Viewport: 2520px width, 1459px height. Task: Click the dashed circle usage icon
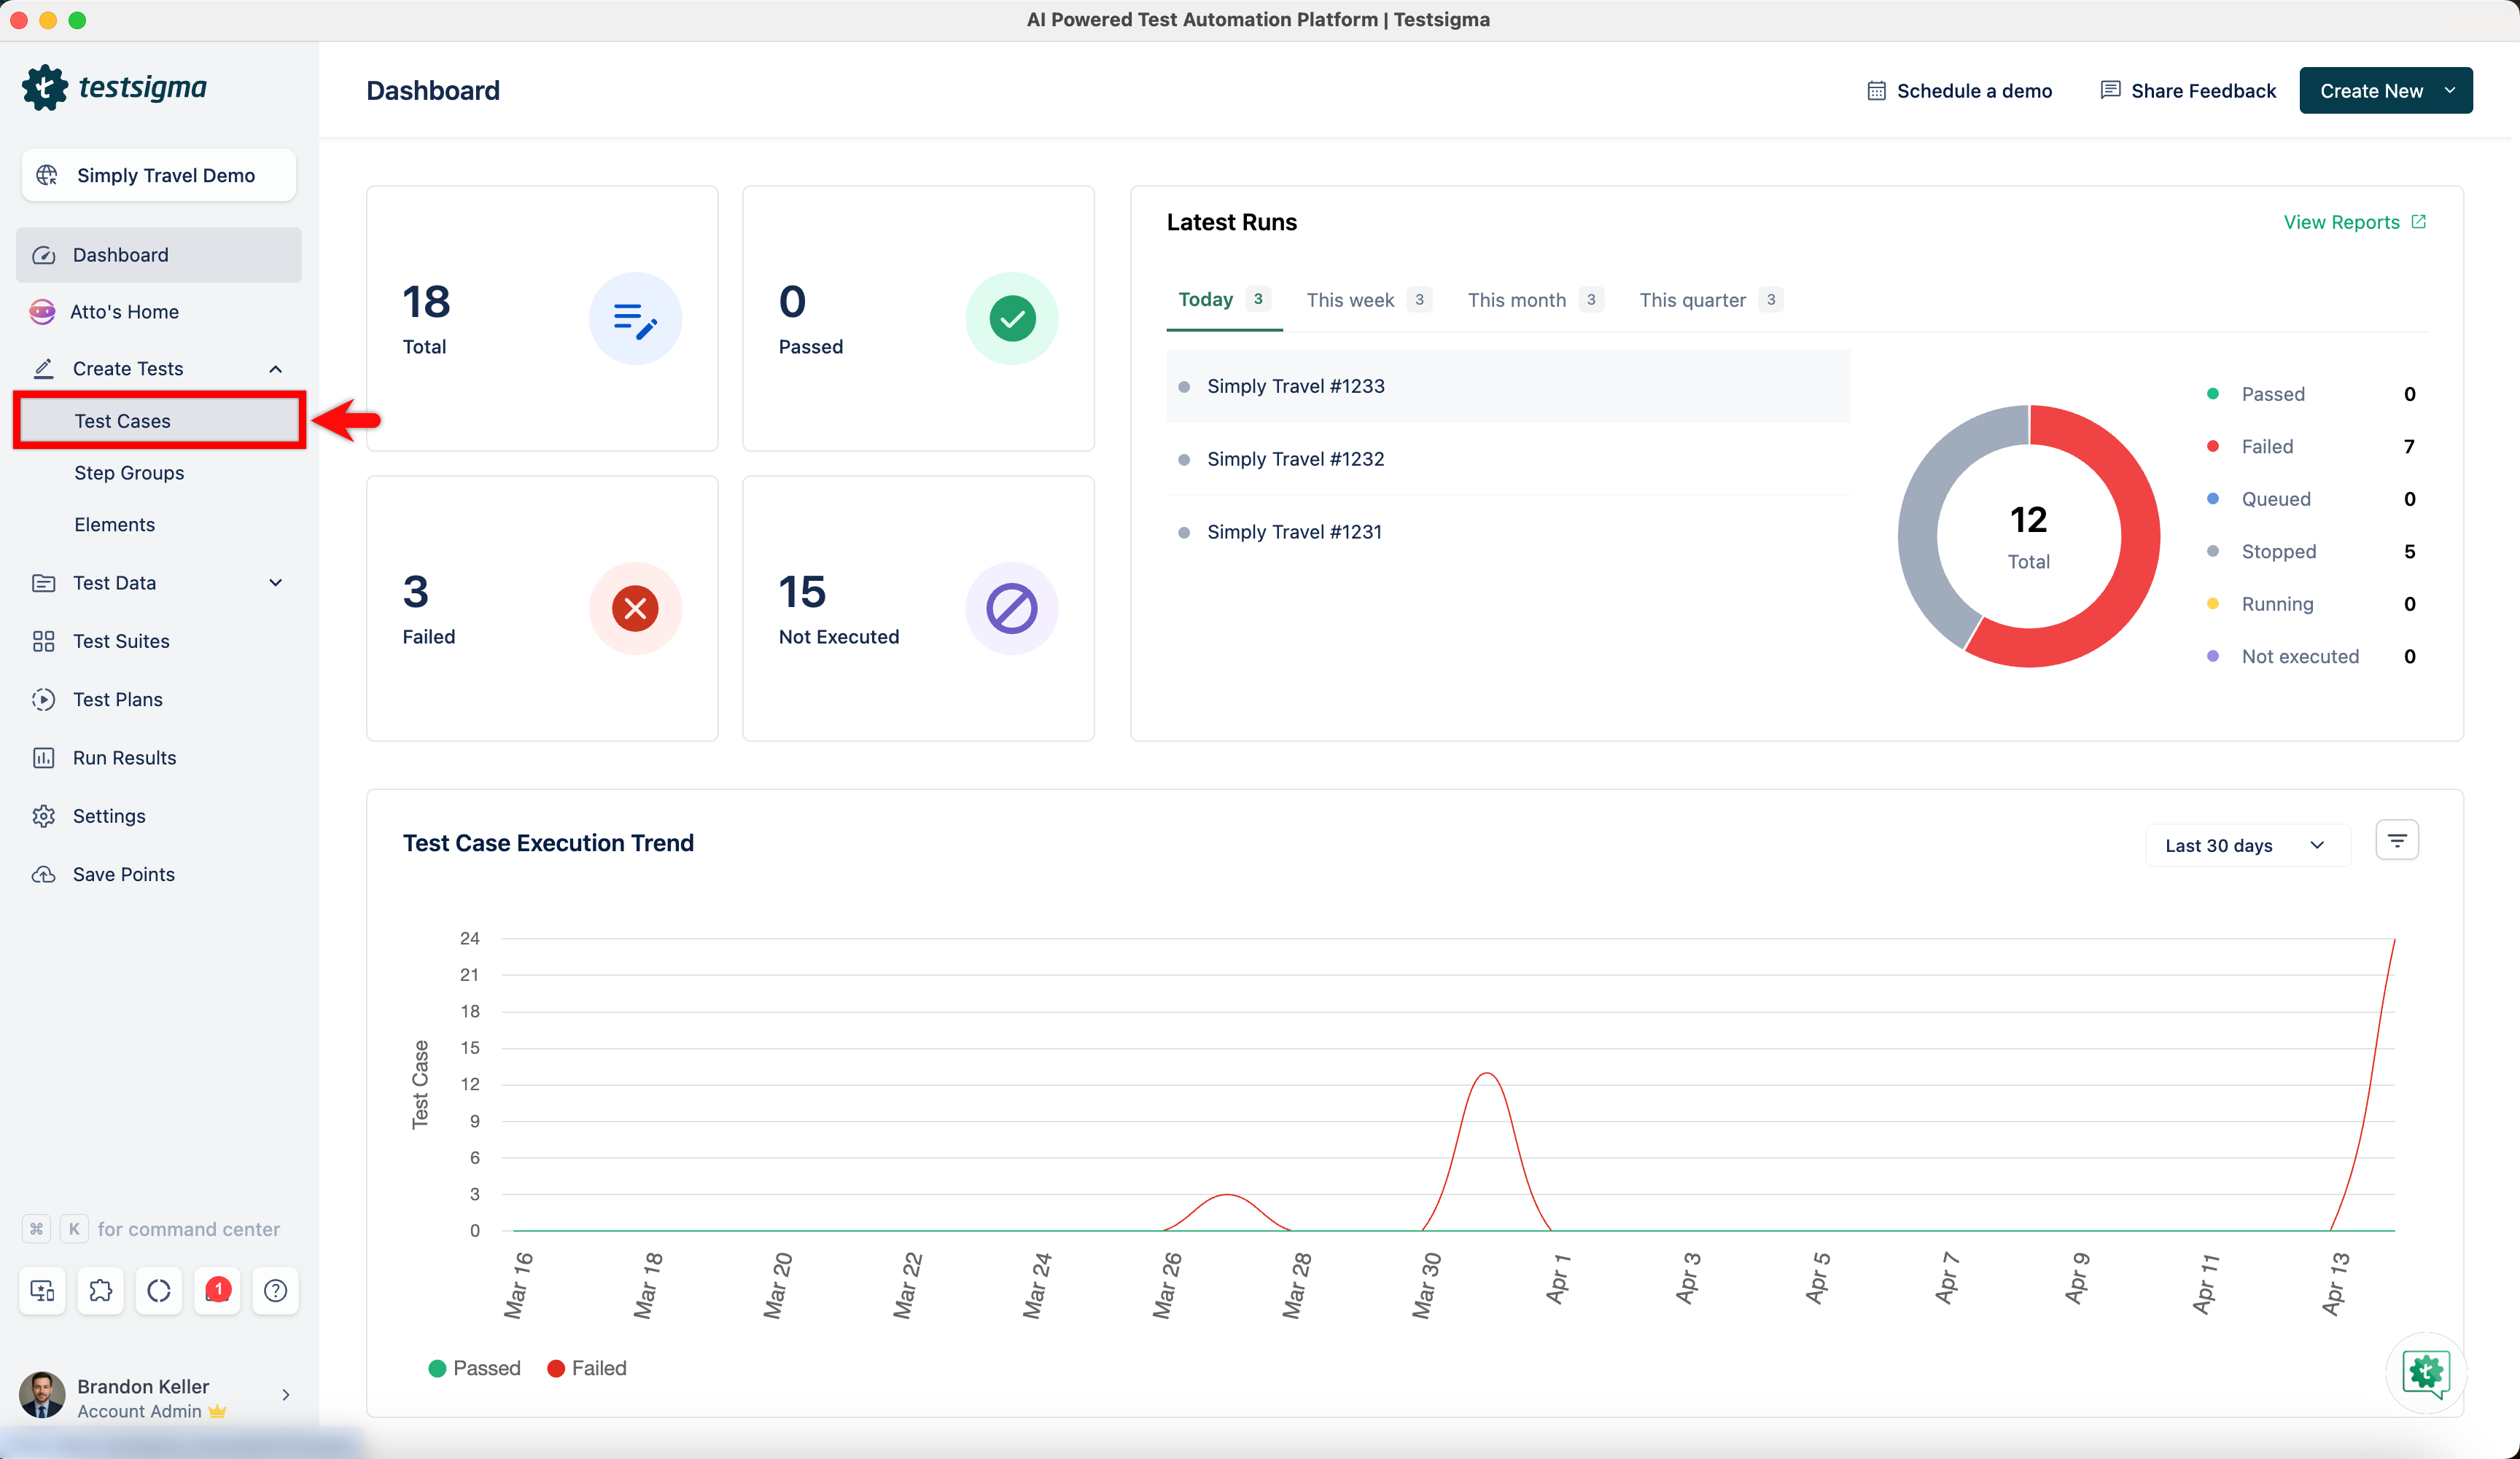point(159,1290)
